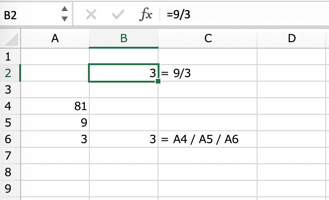Screen dimensions: 329x200
Task: Open the Insert Function fx button
Action: (146, 14)
